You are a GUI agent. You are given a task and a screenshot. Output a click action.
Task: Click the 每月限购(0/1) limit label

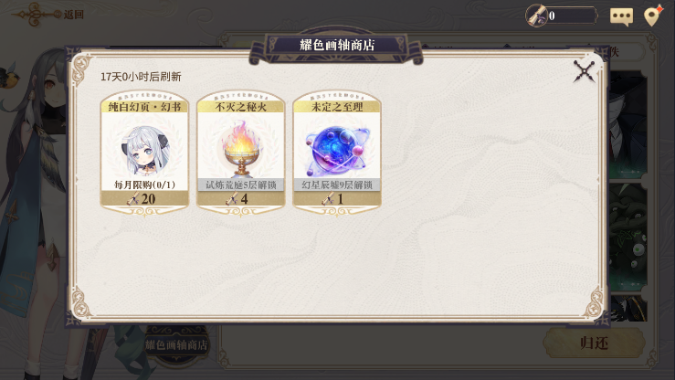(144, 185)
